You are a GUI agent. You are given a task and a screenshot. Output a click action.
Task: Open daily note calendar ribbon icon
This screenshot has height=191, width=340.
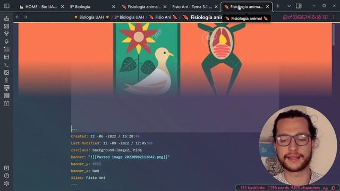(x=6, y=103)
